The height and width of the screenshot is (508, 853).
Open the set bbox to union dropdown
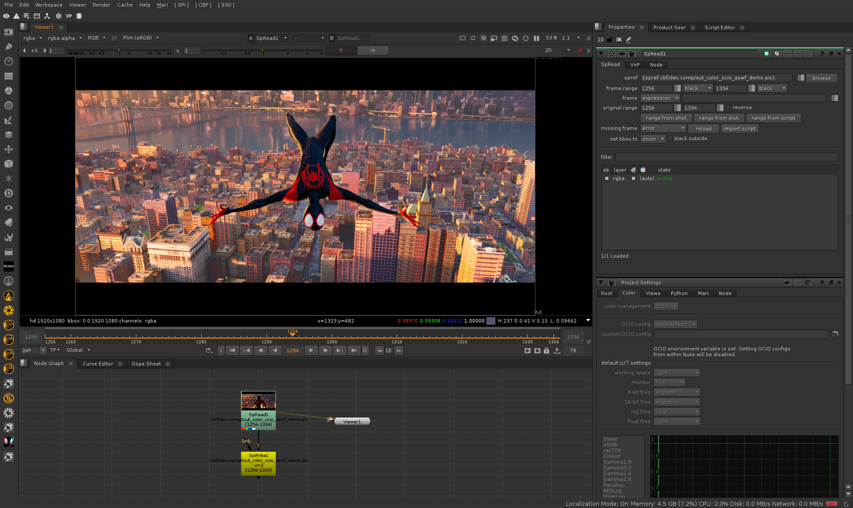(x=653, y=139)
